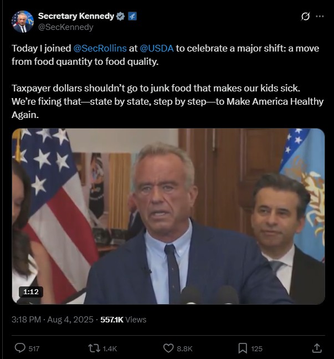Click the 1.4K repost count
Screen dimensions: 334x359
click(x=110, y=348)
